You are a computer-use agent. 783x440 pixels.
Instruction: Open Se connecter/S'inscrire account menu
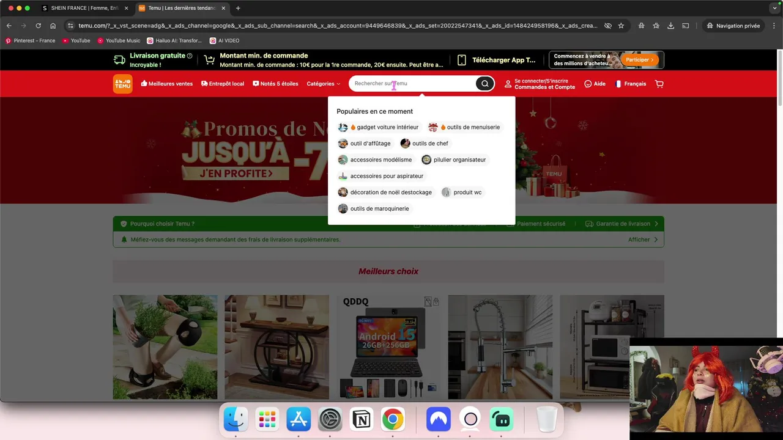(x=540, y=84)
